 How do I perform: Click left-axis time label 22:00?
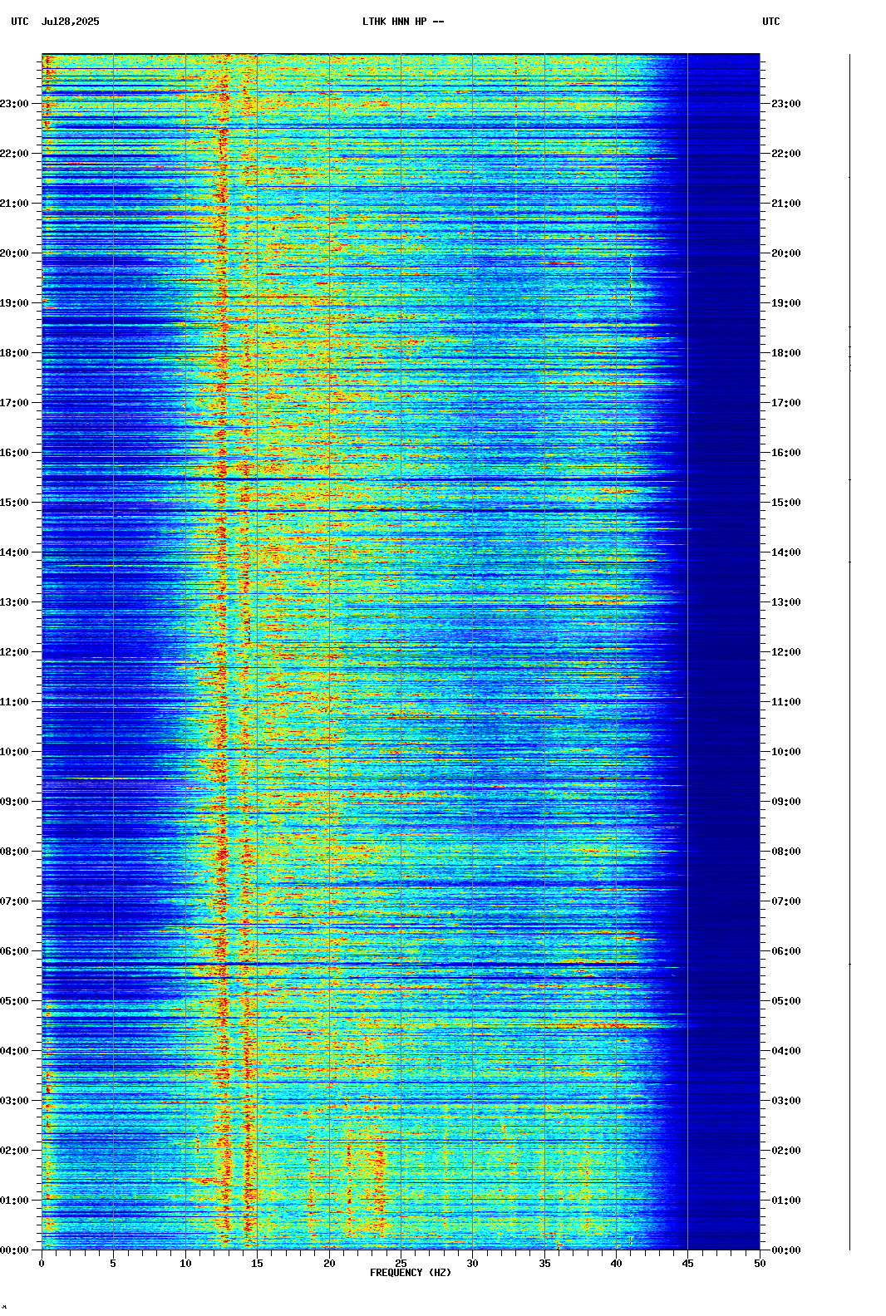click(15, 154)
